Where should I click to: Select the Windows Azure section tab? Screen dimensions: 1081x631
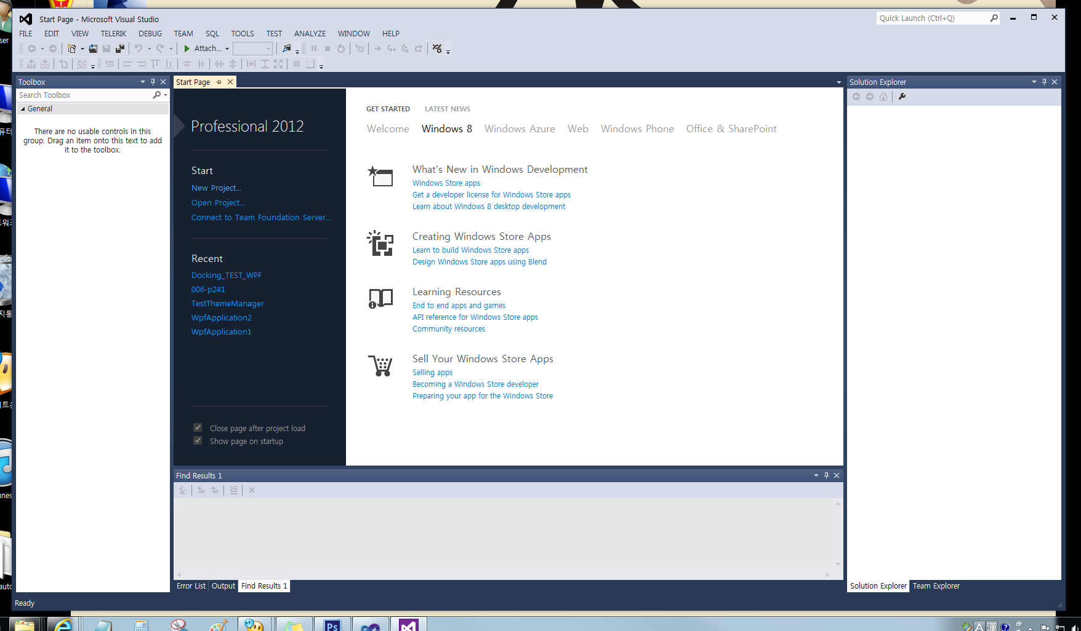(520, 129)
